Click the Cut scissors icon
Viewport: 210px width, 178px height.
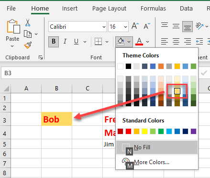click(x=28, y=22)
